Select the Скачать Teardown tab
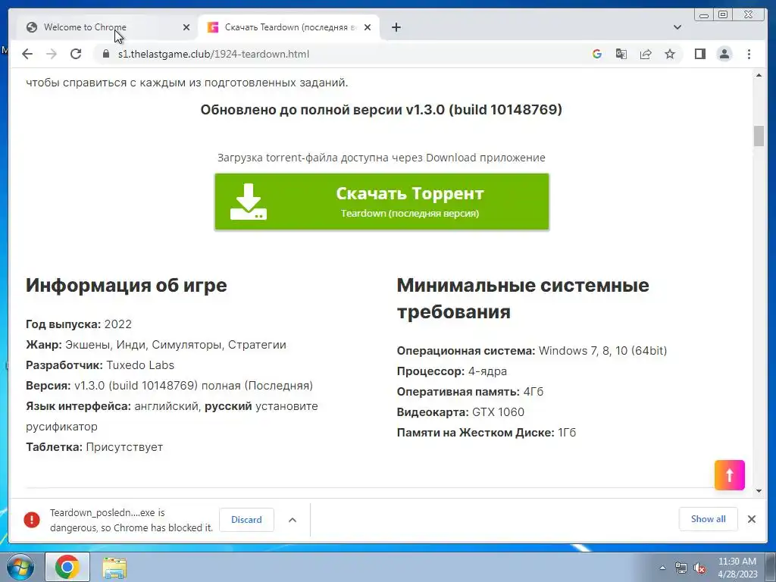 (x=290, y=27)
